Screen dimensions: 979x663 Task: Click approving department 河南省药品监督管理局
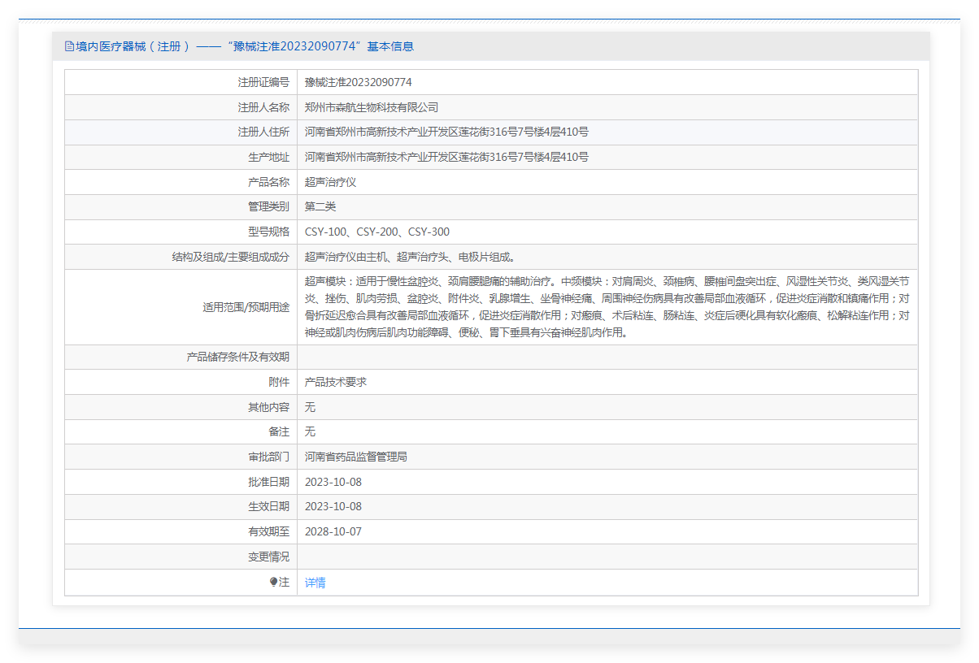tap(356, 457)
